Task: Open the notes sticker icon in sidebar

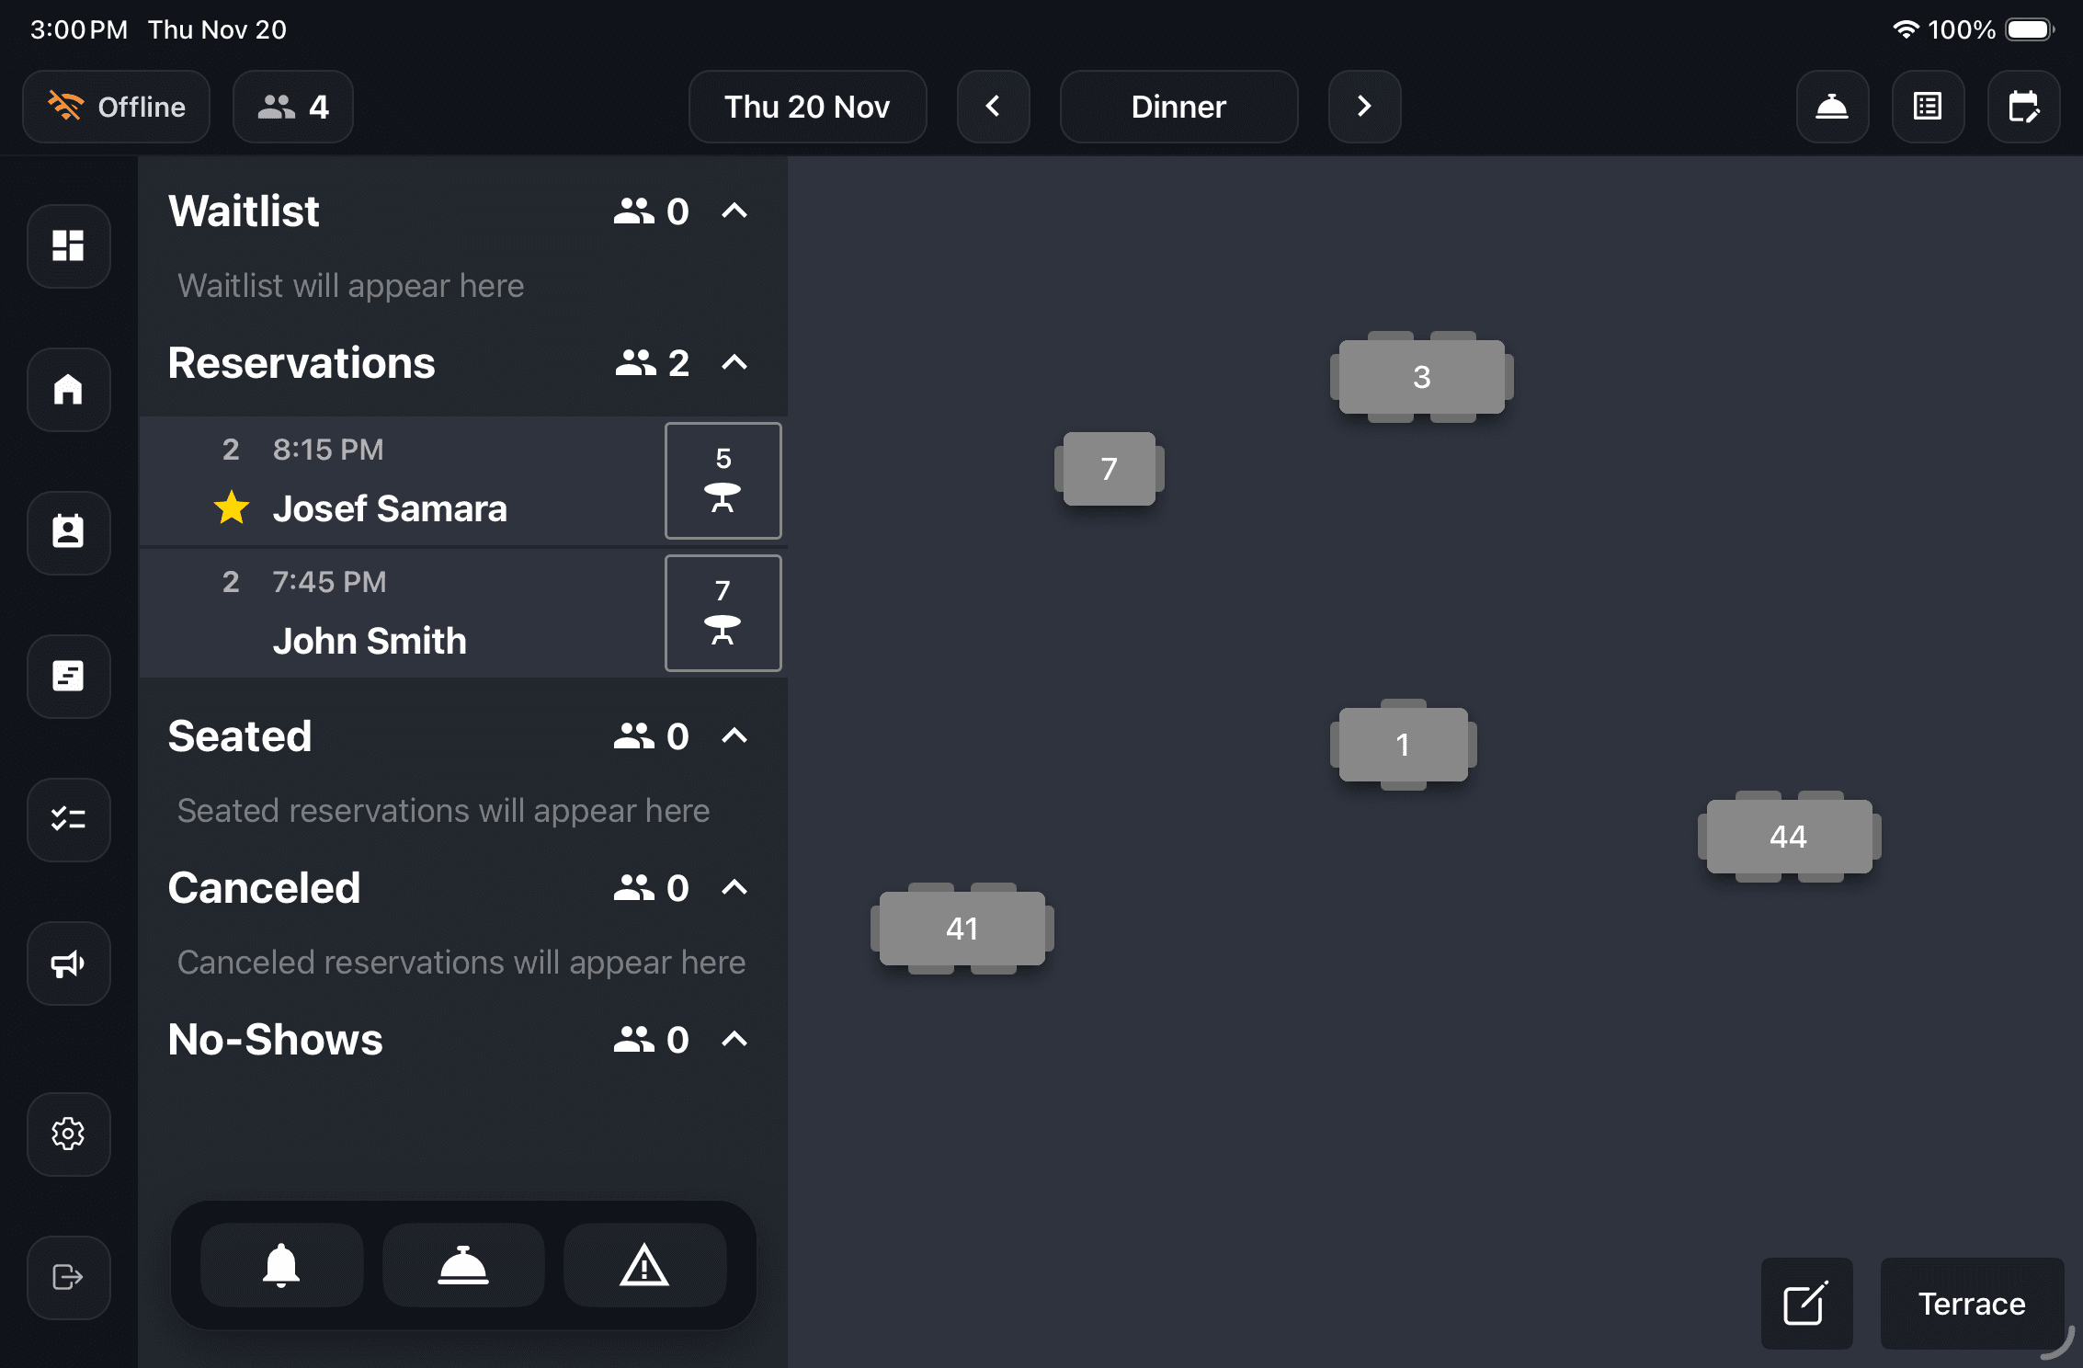Action: pyautogui.click(x=69, y=677)
